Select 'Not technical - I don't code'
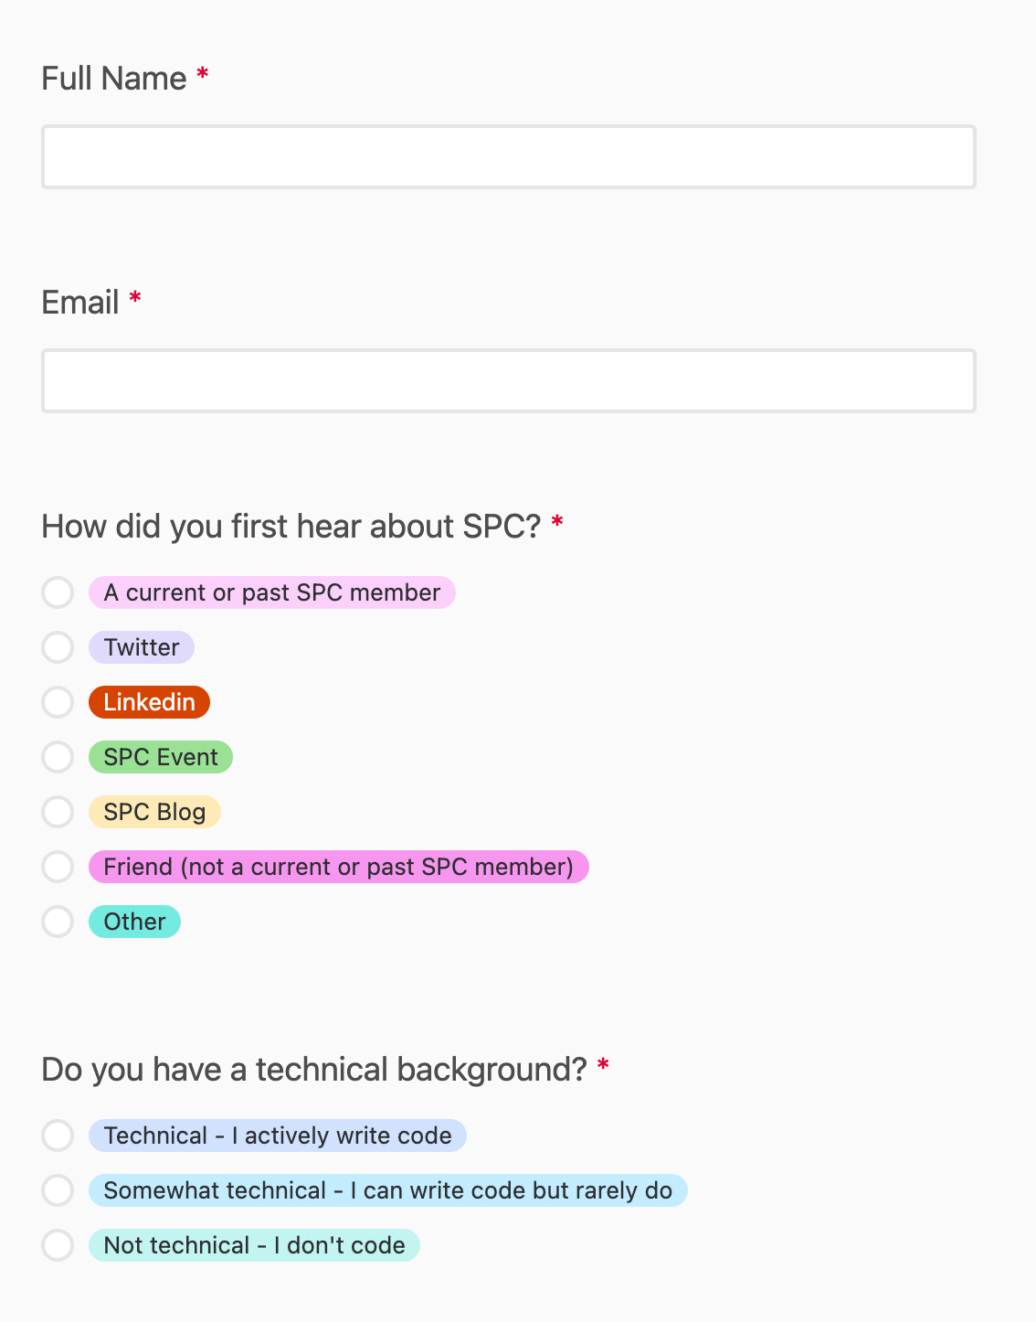The width and height of the screenshot is (1036, 1322). (58, 1245)
